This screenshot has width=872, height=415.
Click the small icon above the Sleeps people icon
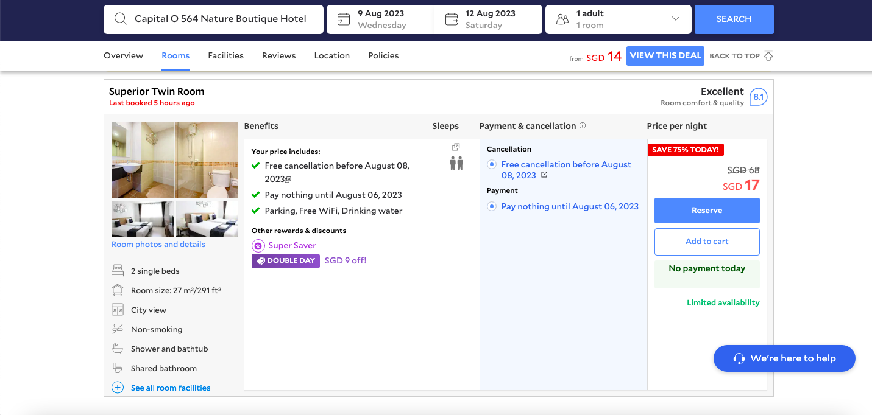point(456,147)
